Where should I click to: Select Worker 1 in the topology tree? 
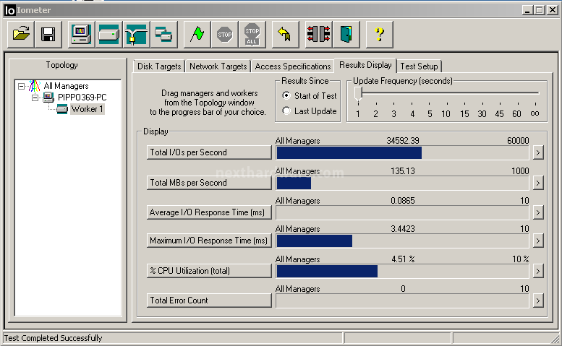[87, 109]
